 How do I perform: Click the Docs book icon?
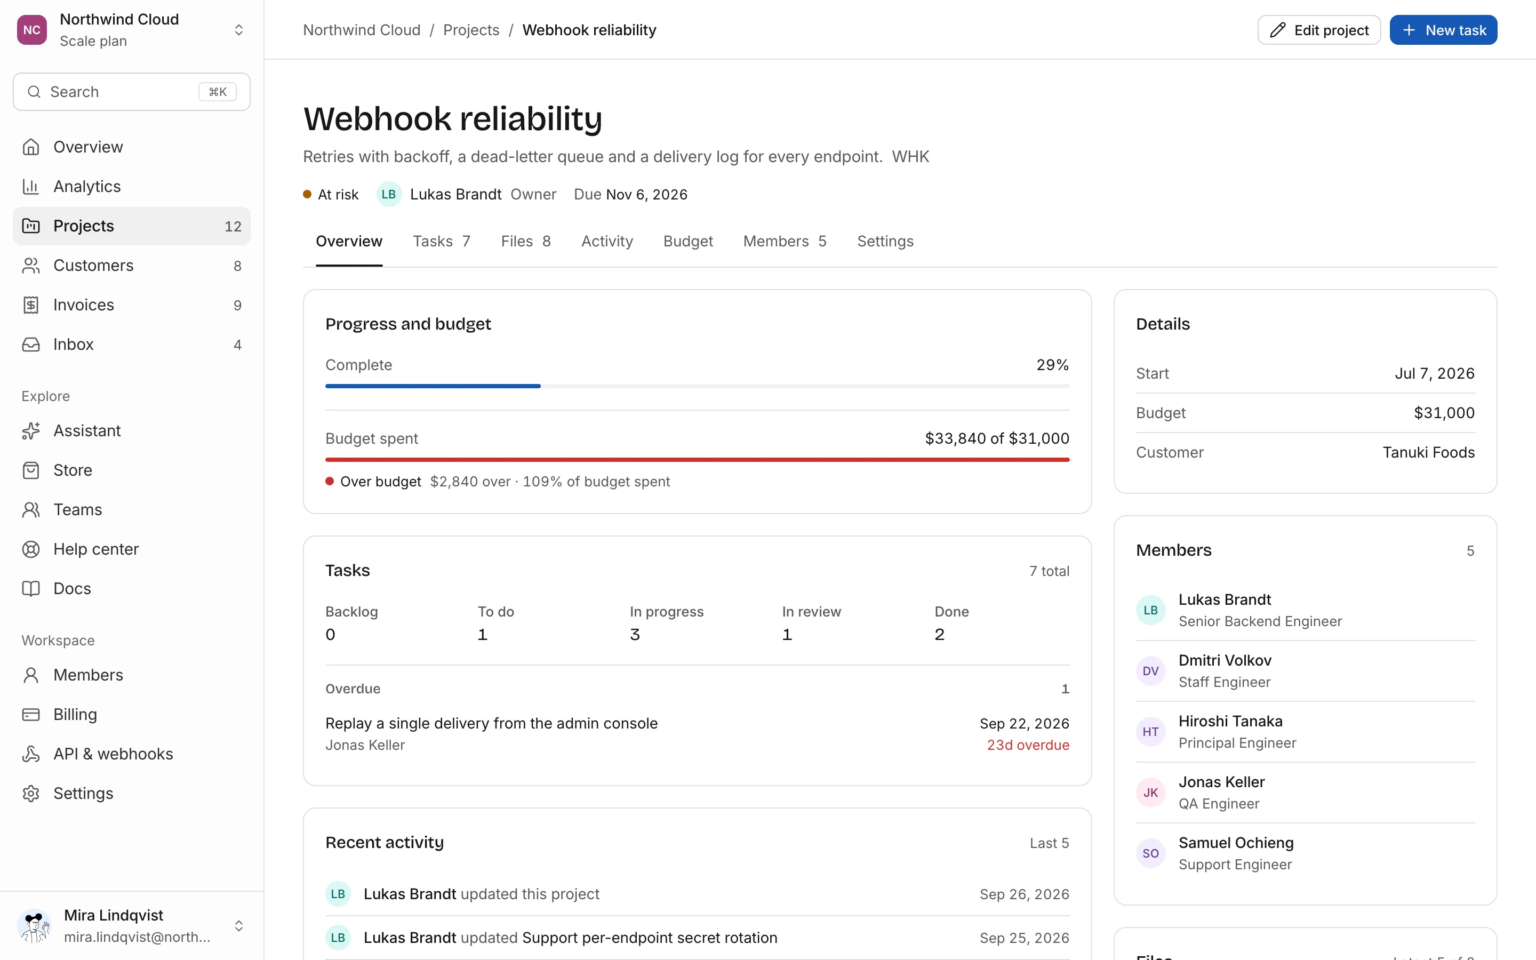point(31,589)
